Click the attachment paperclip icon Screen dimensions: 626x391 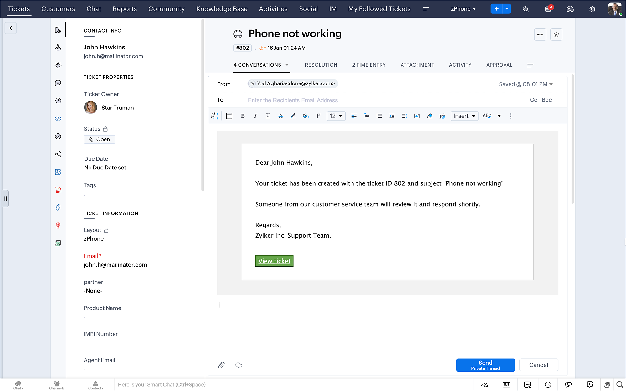coord(221,365)
